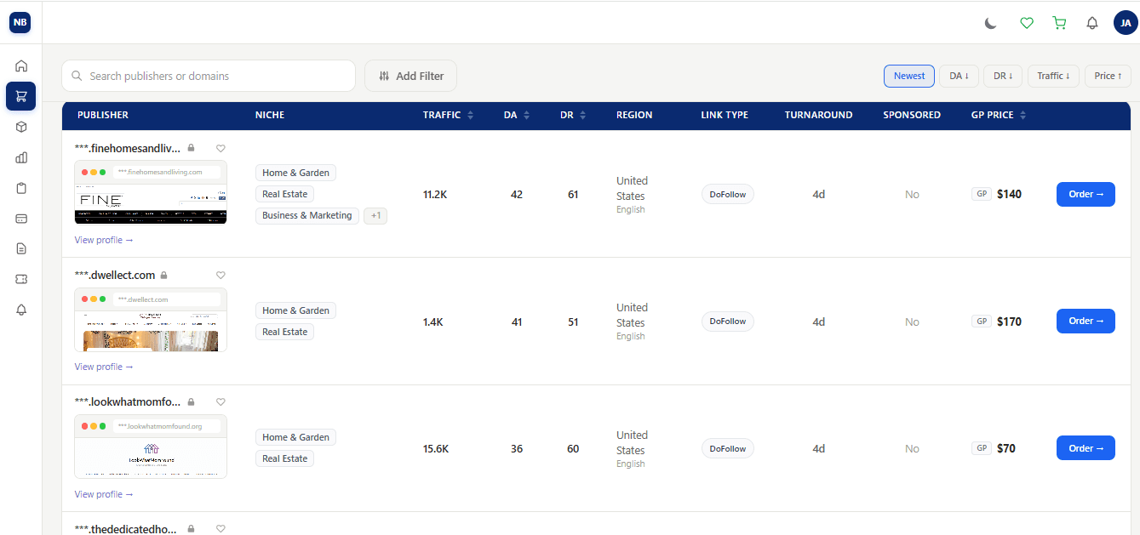
Task: Open the home page from the sidebar
Action: pos(21,65)
